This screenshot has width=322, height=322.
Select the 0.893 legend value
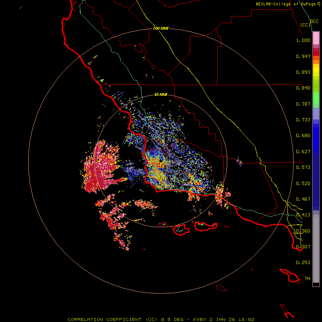[x=303, y=72]
